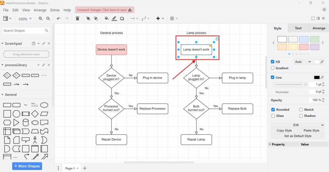Toggle fullscreen mode icon
The height and width of the screenshot is (172, 329).
[x=313, y=19]
